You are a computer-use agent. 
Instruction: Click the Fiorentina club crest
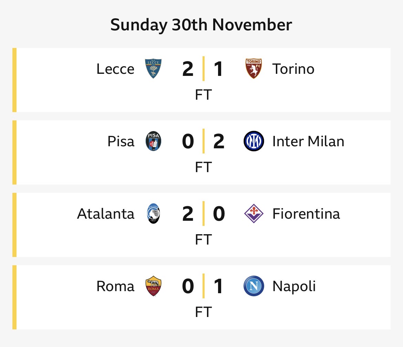(254, 214)
